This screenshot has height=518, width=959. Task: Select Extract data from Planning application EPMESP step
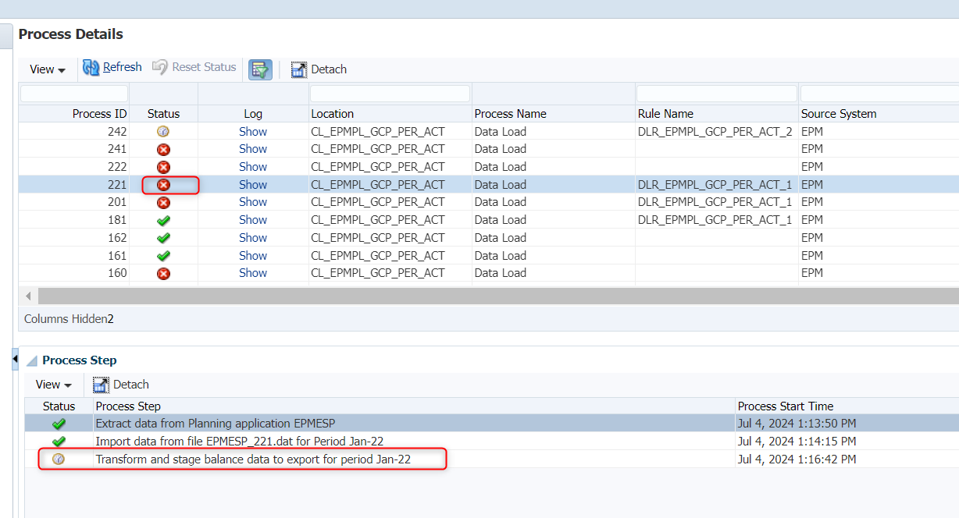(216, 424)
